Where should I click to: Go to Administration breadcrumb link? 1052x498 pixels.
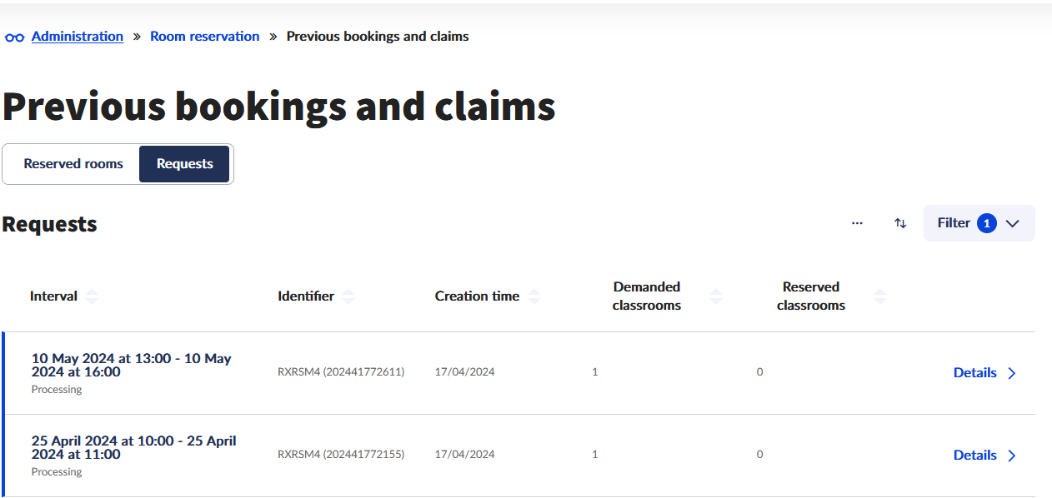pos(78,37)
